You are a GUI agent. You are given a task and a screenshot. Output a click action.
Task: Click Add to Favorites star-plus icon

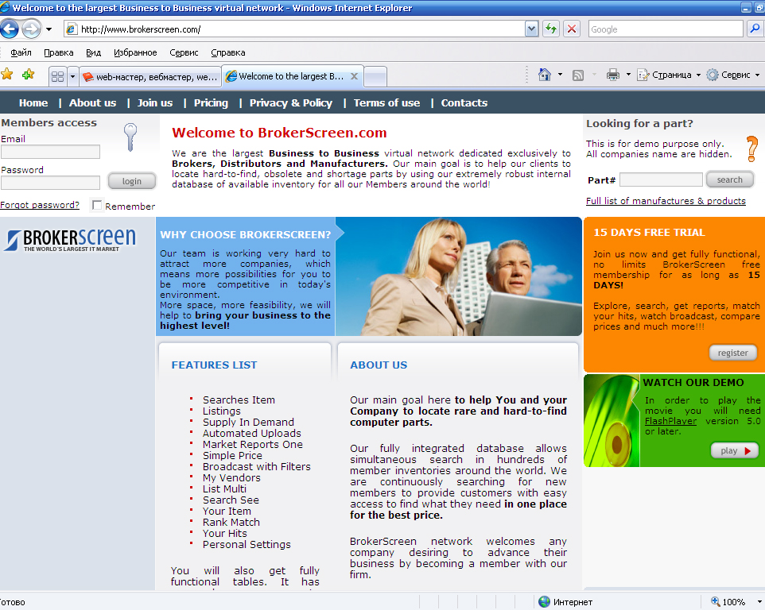click(x=29, y=75)
